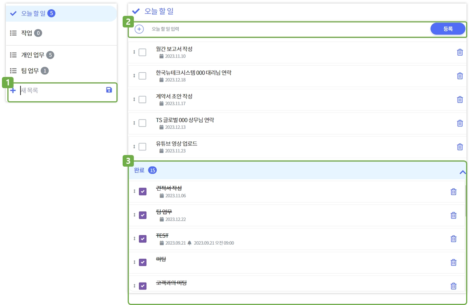Delete the 유튜브 영상 업로드 task
Screen dimensions: 470x305
click(x=460, y=147)
